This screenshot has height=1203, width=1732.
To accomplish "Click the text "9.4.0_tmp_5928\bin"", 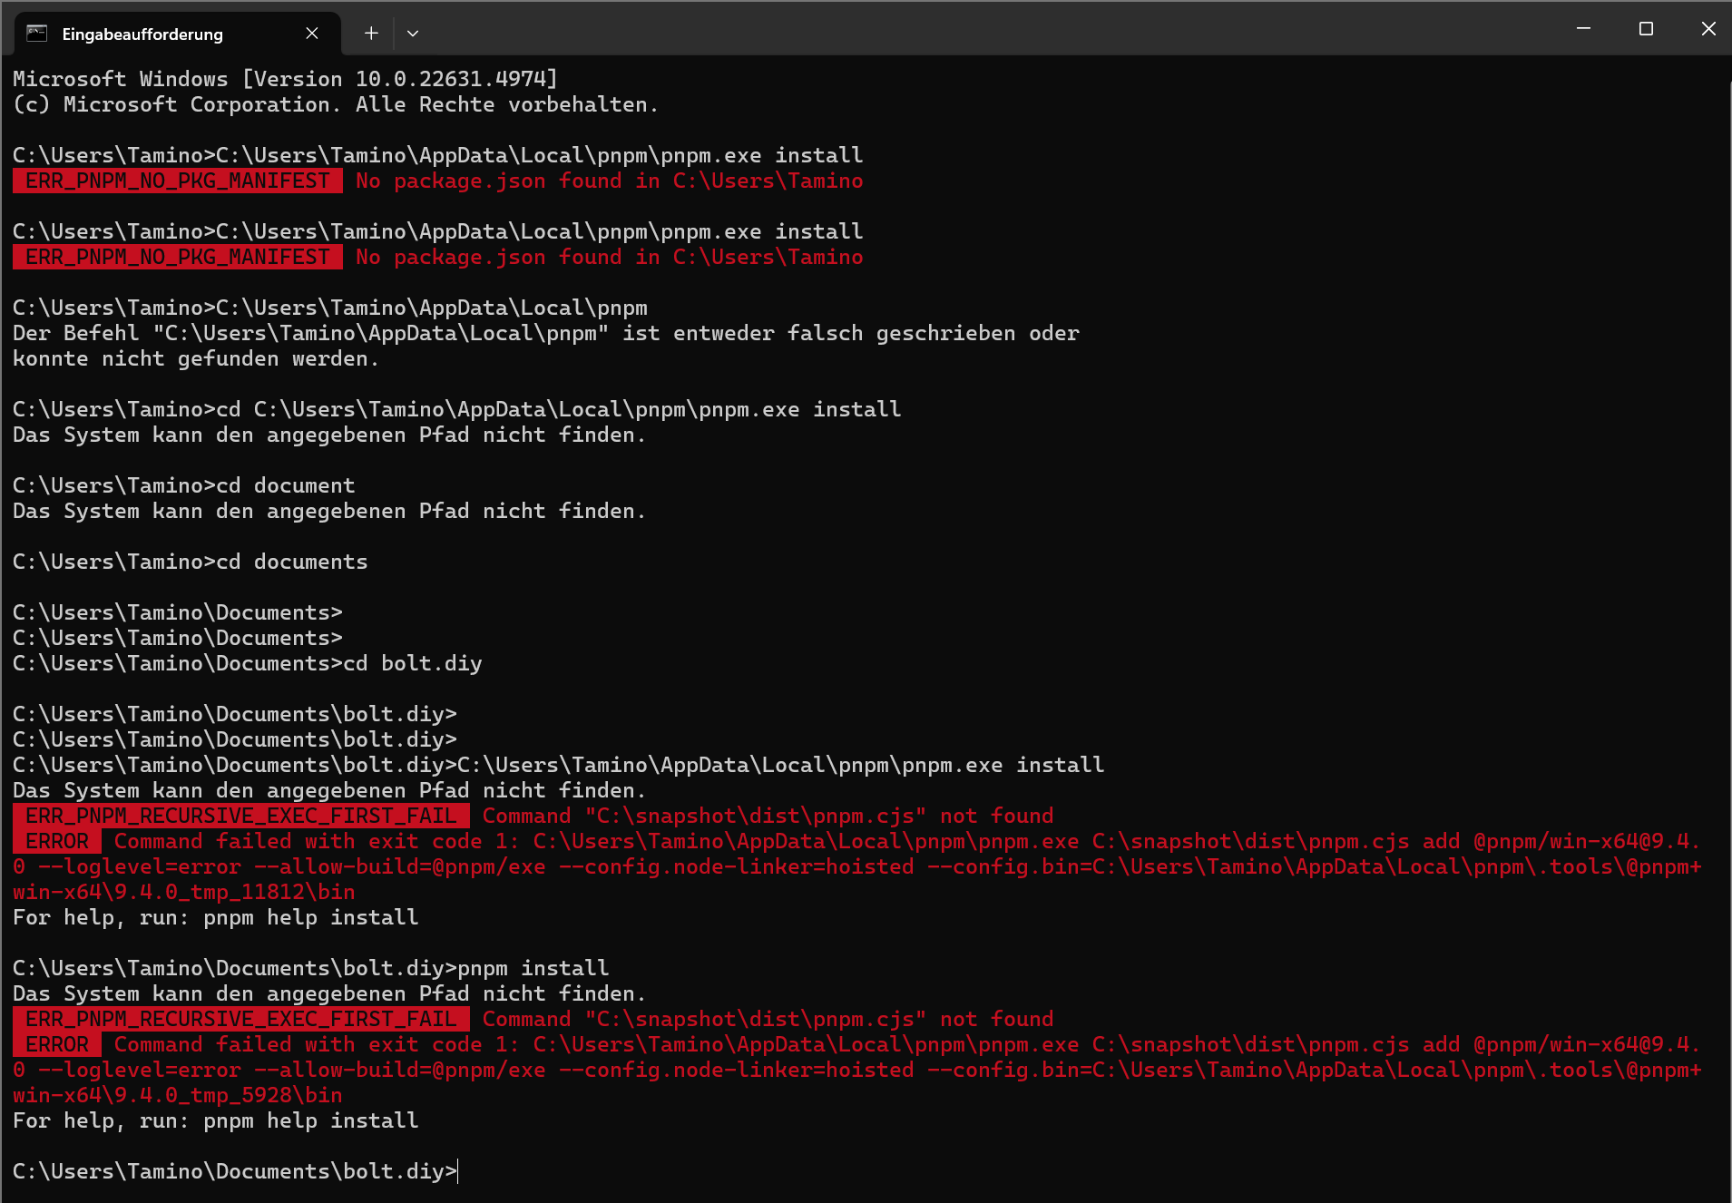I will point(220,1095).
